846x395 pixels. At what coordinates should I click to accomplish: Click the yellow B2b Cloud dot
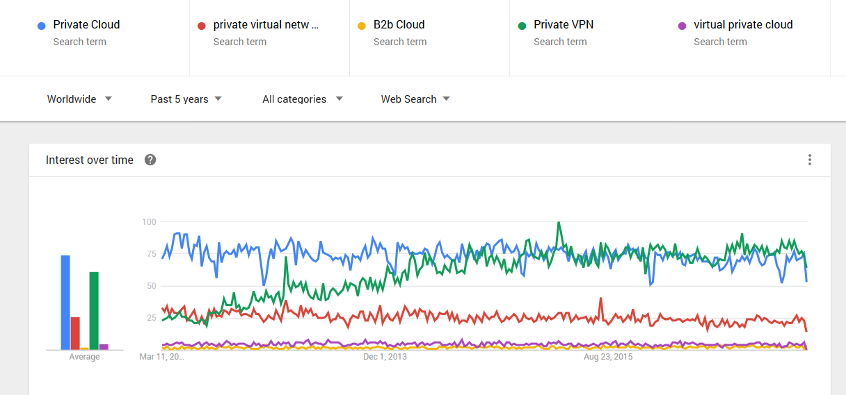pos(362,26)
